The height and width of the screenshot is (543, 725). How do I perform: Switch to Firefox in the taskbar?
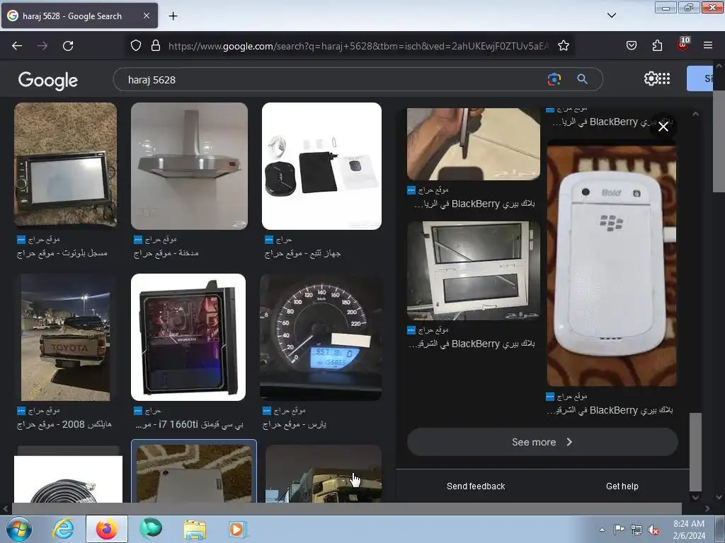pyautogui.click(x=107, y=529)
